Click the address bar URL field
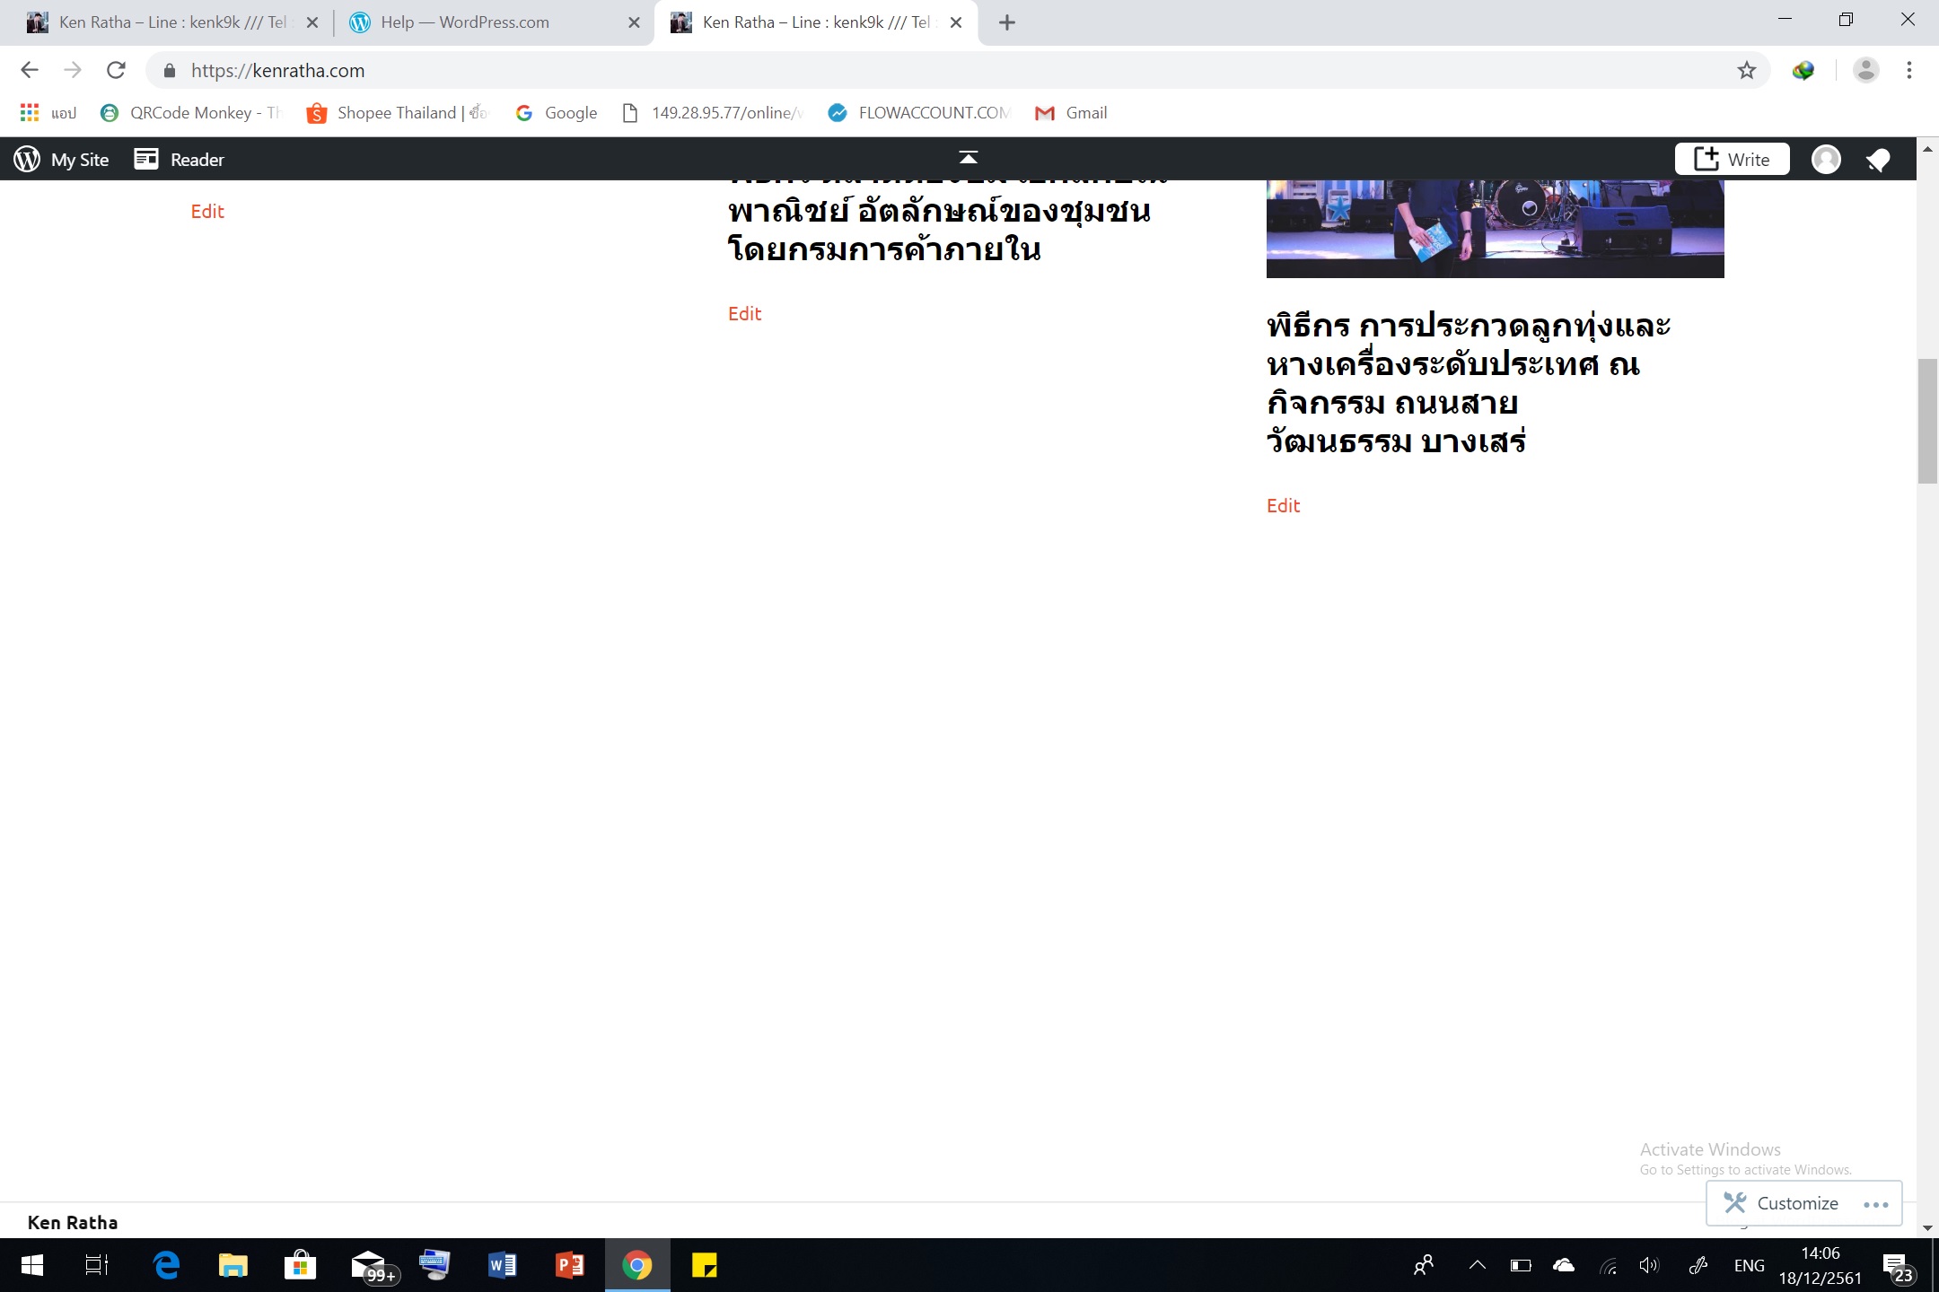Screen dimensions: 1939x1292 [898, 70]
